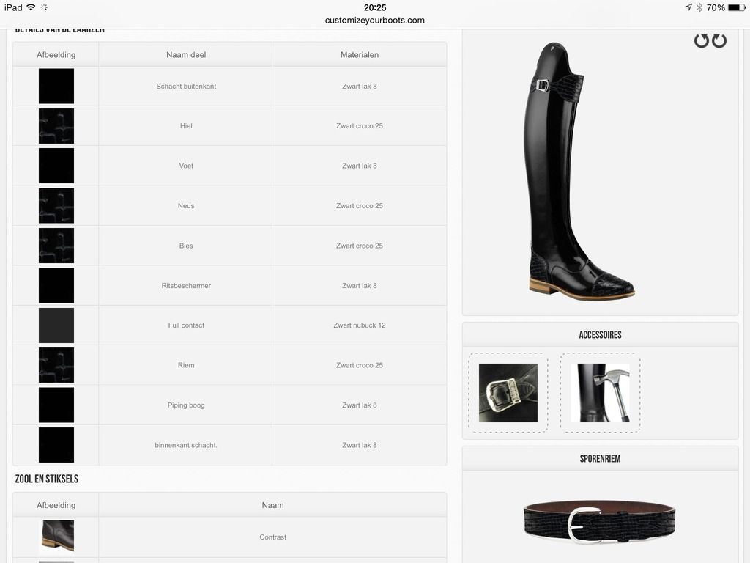750x563 pixels.
Task: Select the Contrast sole thumbnail
Action: tap(56, 537)
